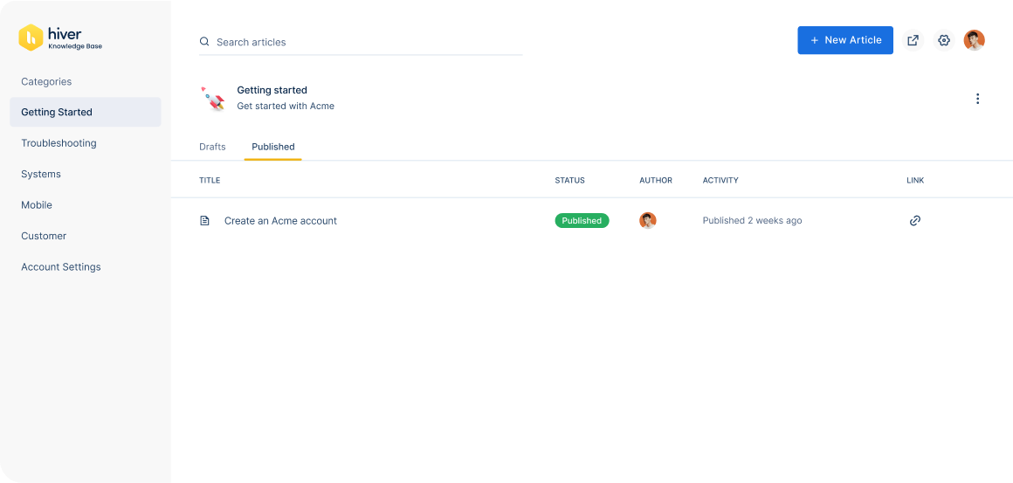This screenshot has width=1013, height=483.
Task: Select the Published tab
Action: click(x=272, y=147)
